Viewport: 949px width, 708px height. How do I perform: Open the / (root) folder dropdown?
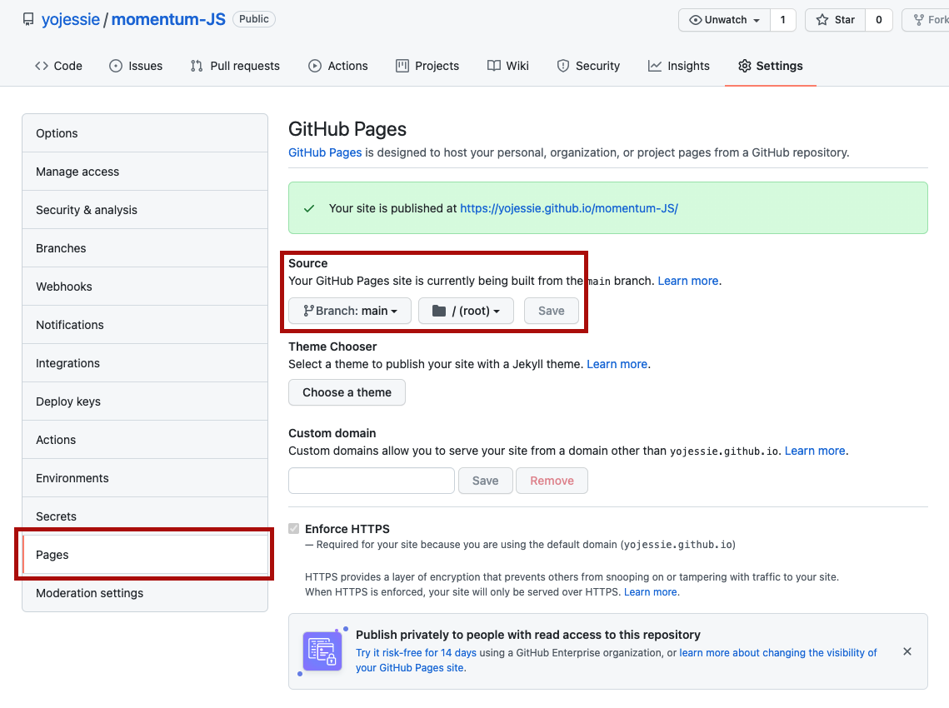(466, 311)
